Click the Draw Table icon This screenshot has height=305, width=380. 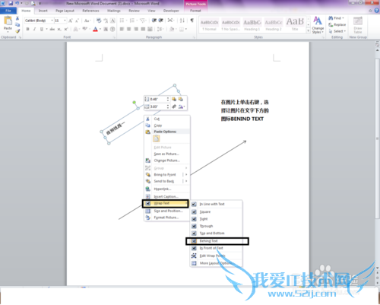point(358,24)
